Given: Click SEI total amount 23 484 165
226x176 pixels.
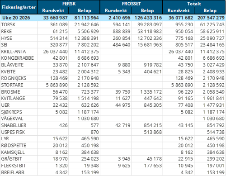Looking at the screenshot, I should pyautogui.click(x=212, y=45).
